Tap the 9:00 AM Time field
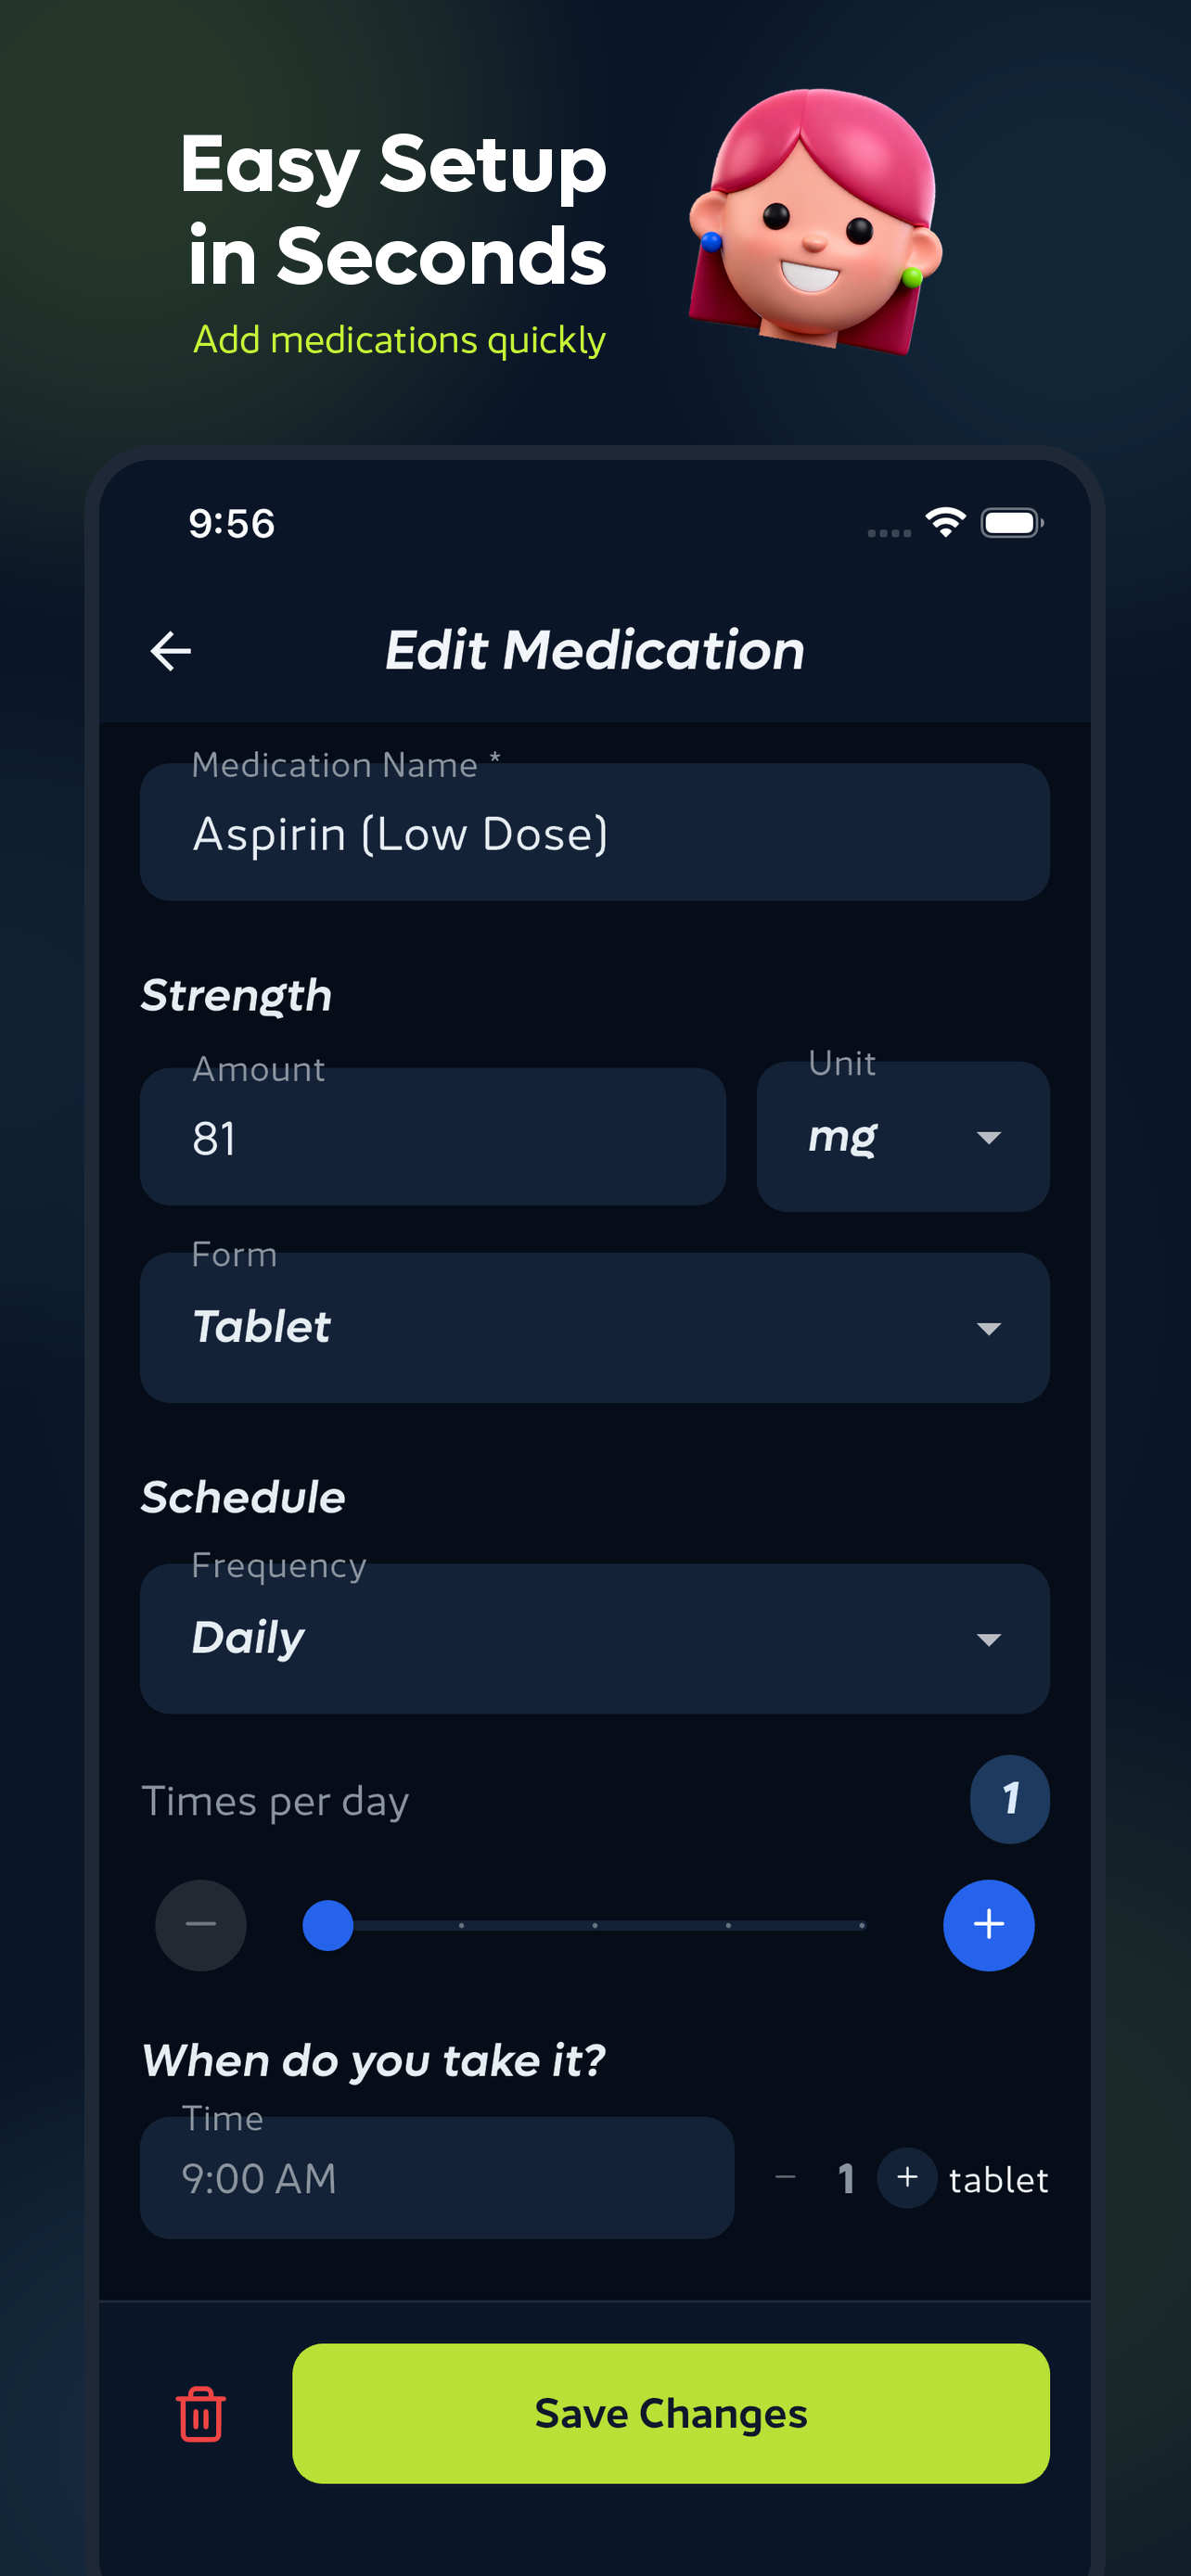The height and width of the screenshot is (2576, 1191). point(436,2178)
